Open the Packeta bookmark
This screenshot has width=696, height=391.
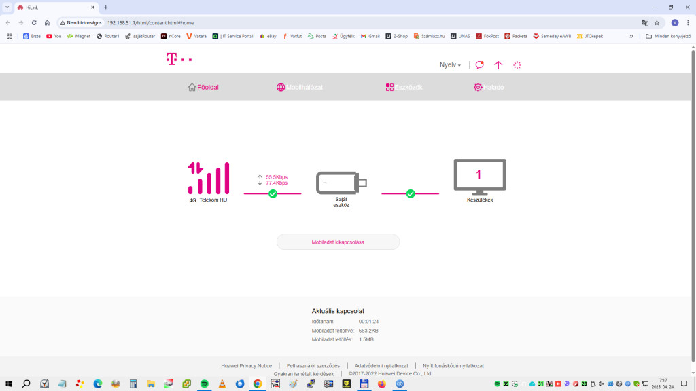click(x=516, y=37)
